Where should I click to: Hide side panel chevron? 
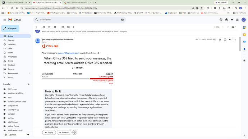(244, 135)
